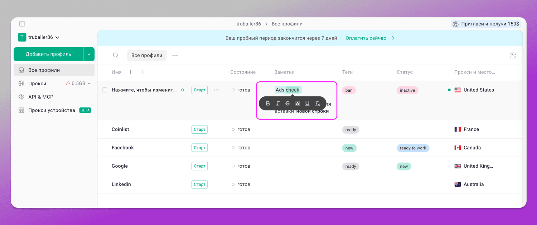Click the Все профили inbox icon
Viewport: 537px width, 225px height.
click(x=21, y=70)
